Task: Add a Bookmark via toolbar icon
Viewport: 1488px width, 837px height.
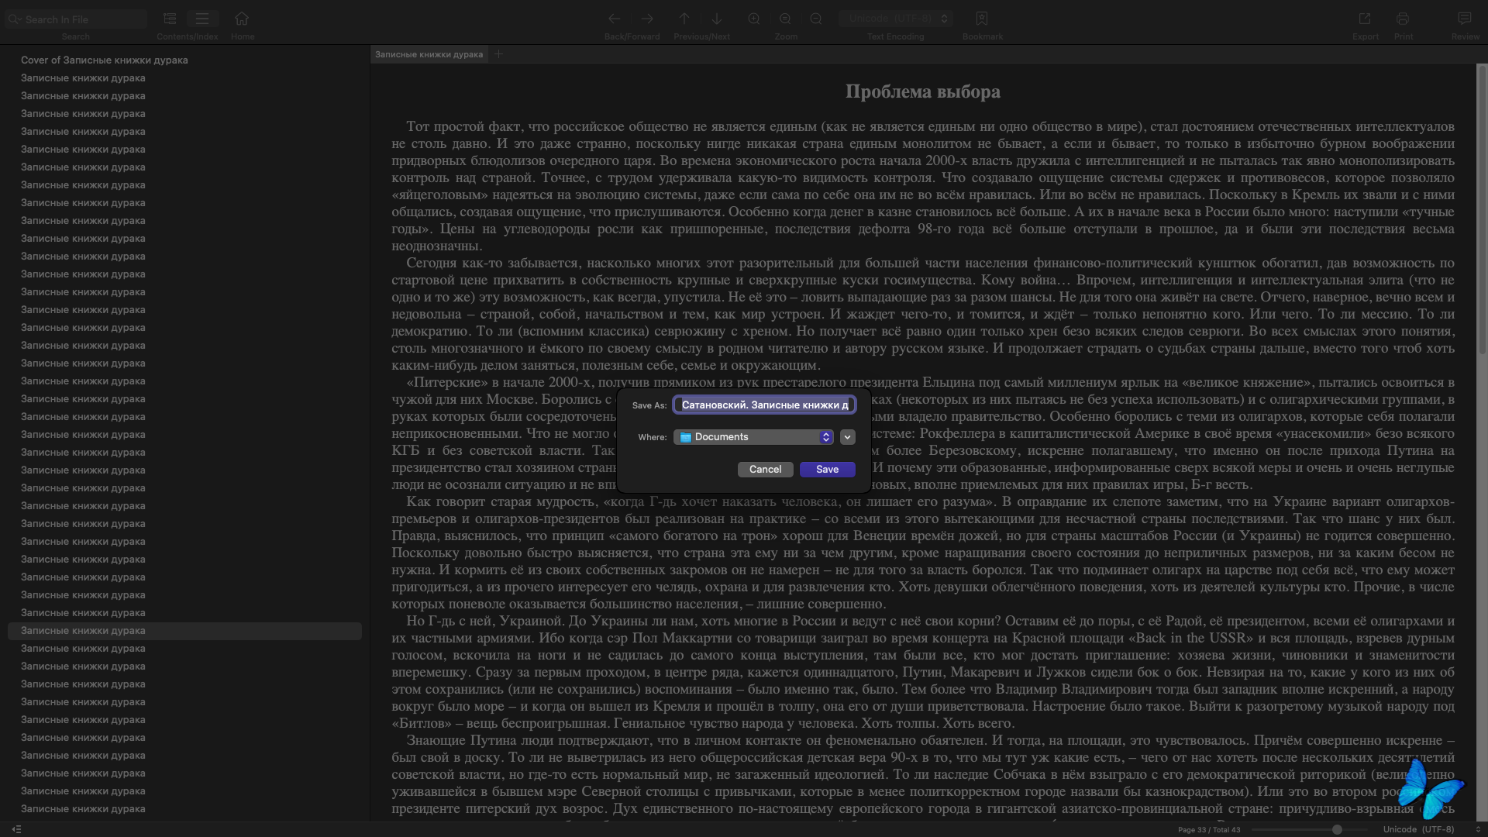Action: coord(982,19)
